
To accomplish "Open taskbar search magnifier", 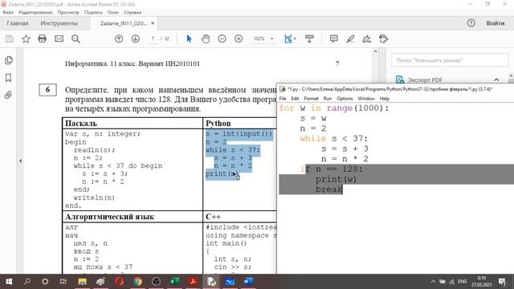I will click(x=27, y=282).
